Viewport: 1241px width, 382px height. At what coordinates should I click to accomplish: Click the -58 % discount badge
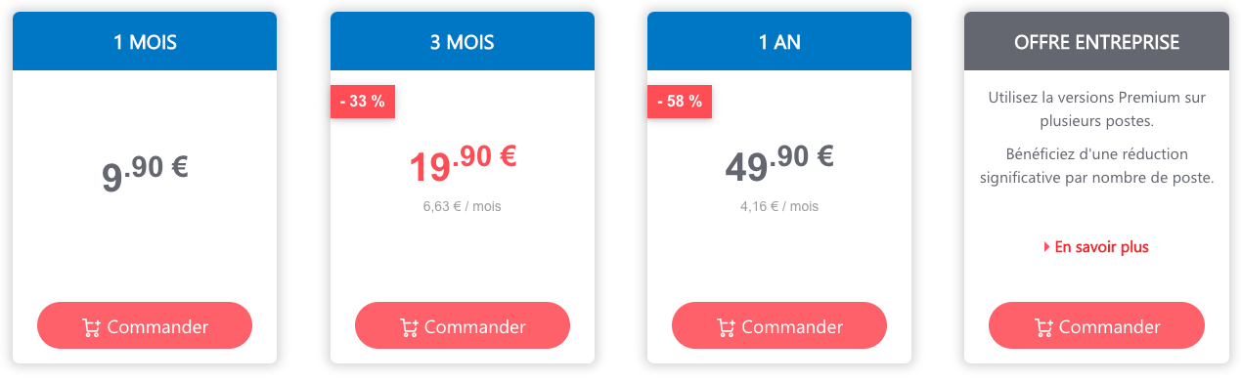679,102
